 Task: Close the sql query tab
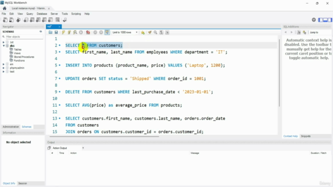click(x=59, y=26)
